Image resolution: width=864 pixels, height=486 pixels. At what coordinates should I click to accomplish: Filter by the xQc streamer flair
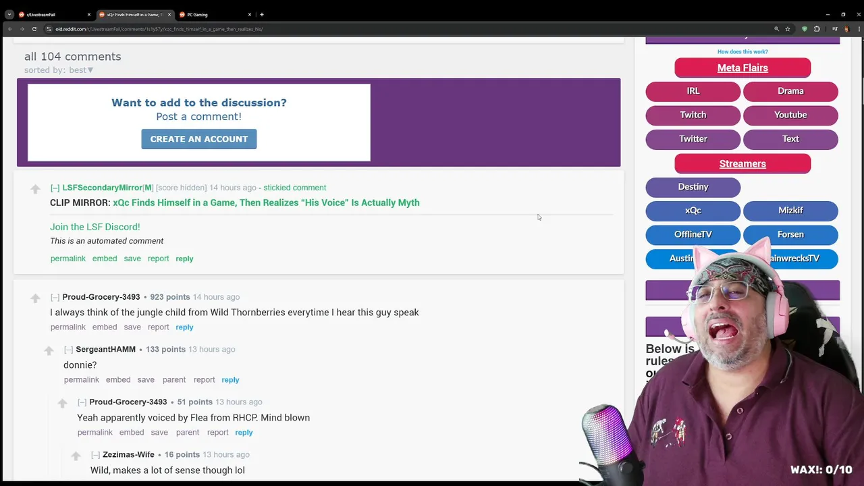click(x=693, y=211)
